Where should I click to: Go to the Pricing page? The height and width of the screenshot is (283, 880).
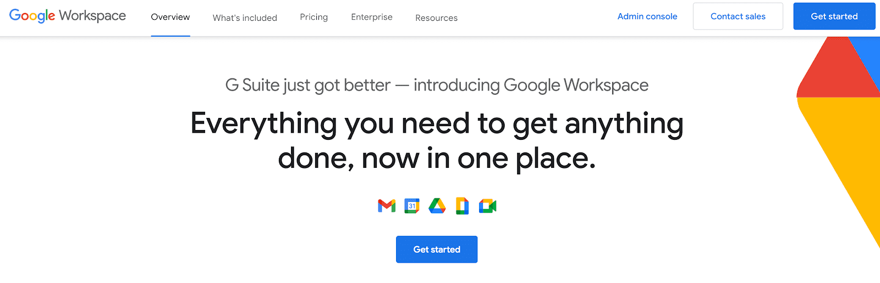coord(314,17)
